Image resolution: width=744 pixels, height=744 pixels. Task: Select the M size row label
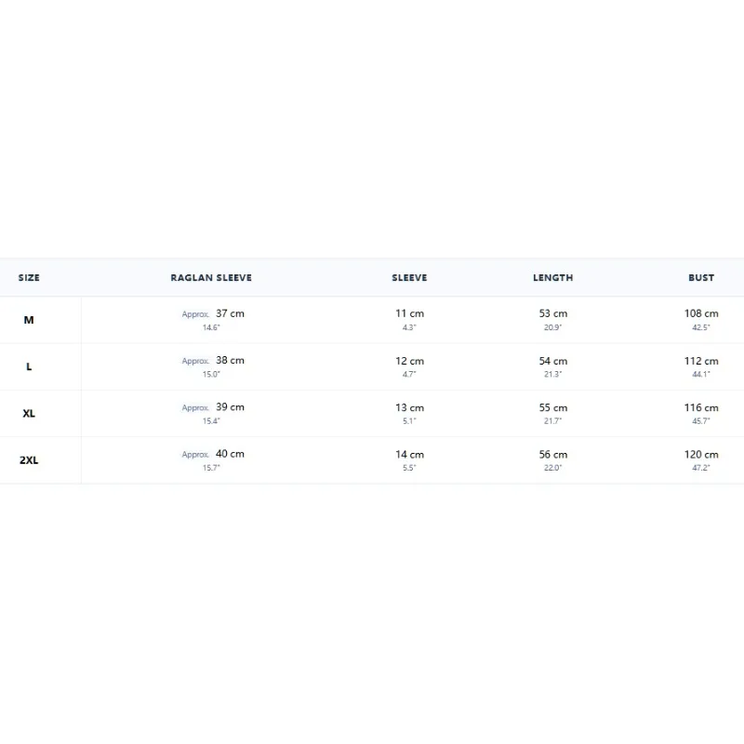29,320
